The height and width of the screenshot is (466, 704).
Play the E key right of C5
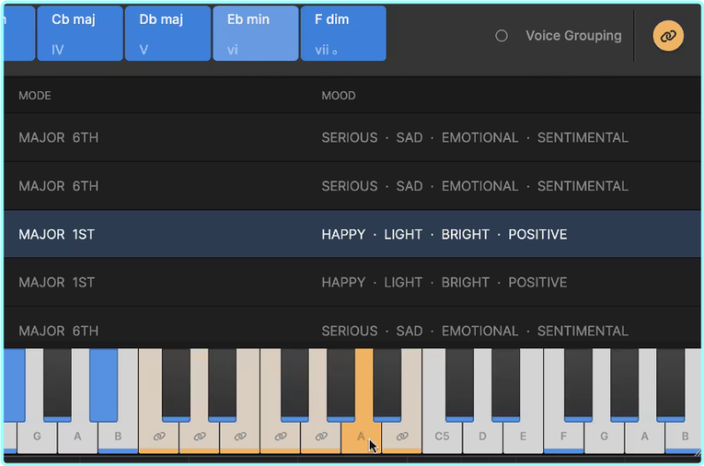pos(523,436)
